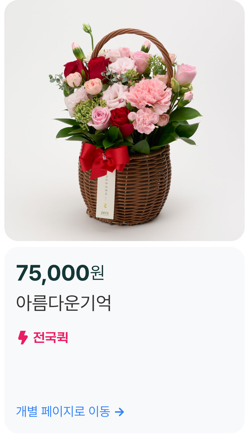Click the blue right arrow icon

point(119,412)
